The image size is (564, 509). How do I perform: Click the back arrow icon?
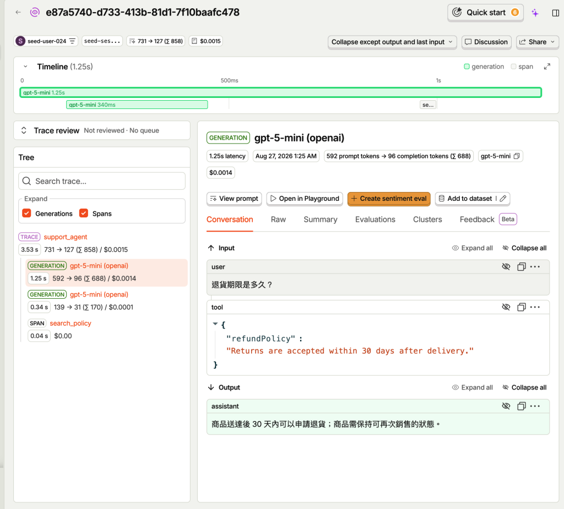18,12
